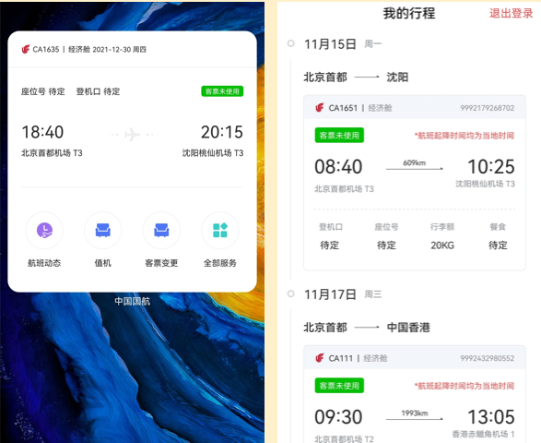Click the 客票未使用 badge on flight CA1651

click(x=339, y=135)
